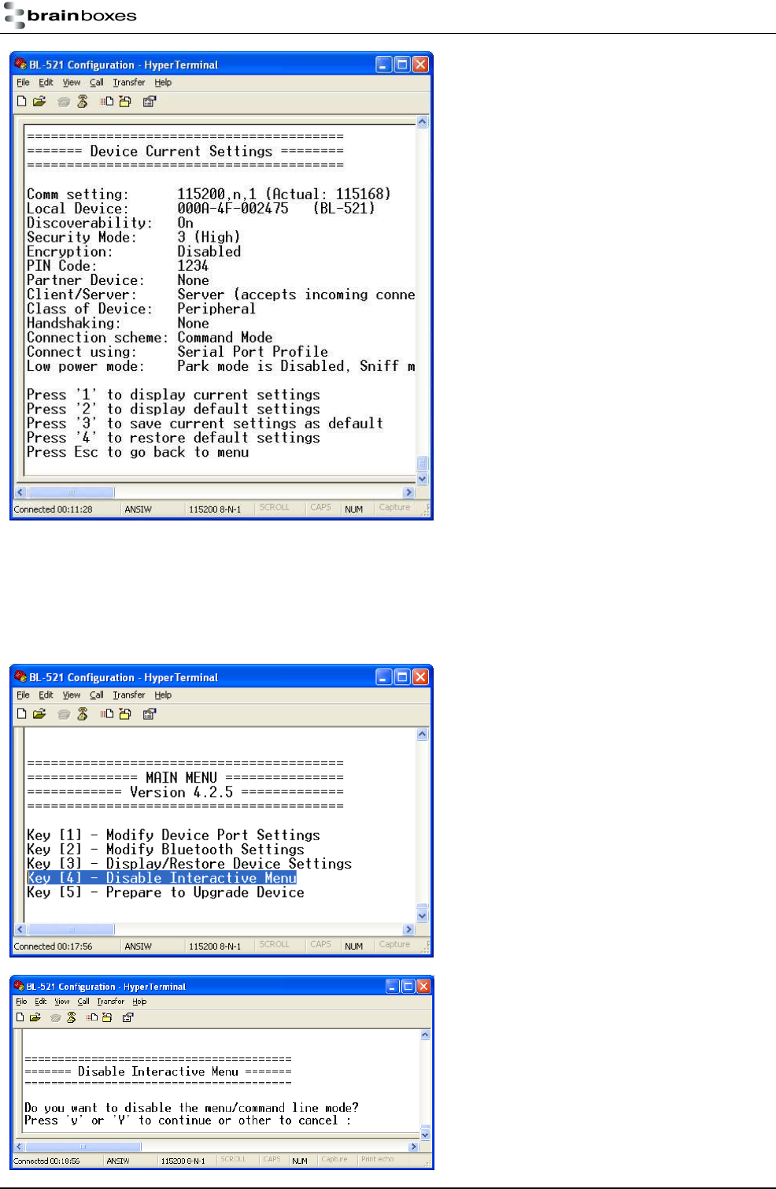Open File menu in Disable Interactive Menu window
The width and height of the screenshot is (776, 1189).
(21, 1002)
